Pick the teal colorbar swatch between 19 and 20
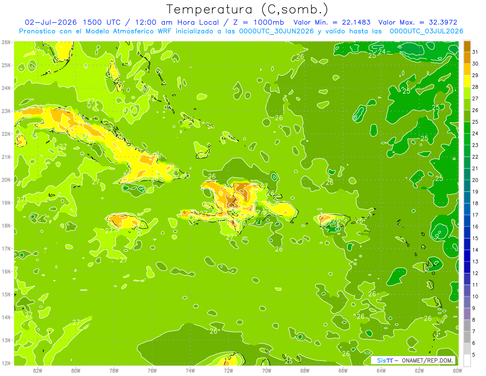The image size is (486, 376). pos(467,186)
